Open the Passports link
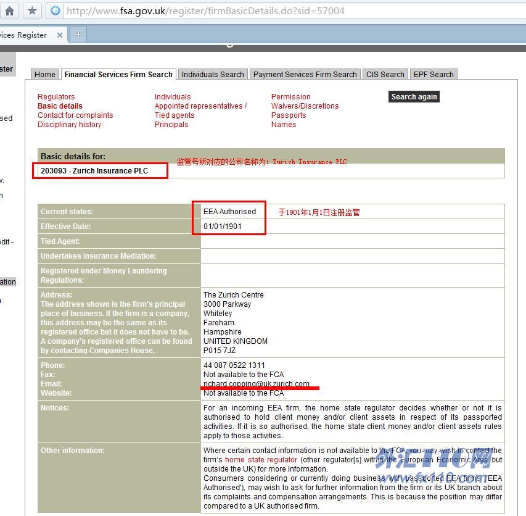526x516 pixels. [289, 115]
